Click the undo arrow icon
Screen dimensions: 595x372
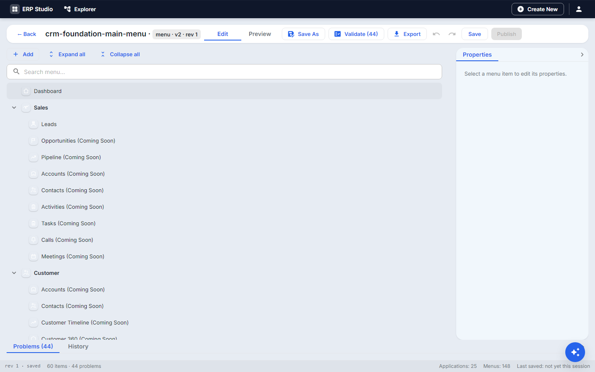coord(436,34)
